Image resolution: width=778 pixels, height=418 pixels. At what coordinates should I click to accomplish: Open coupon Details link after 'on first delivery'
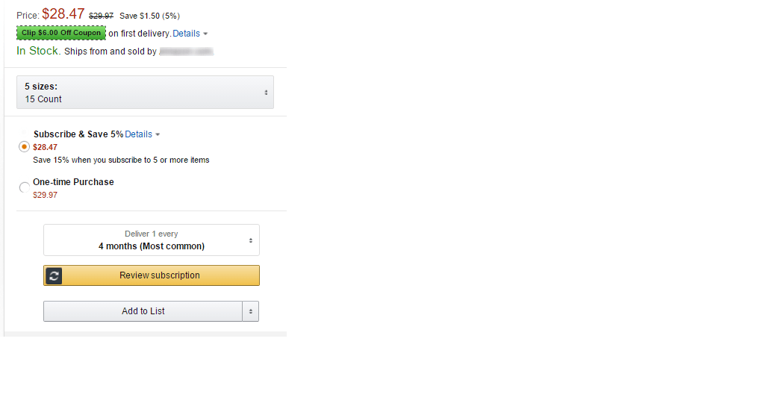pos(186,34)
